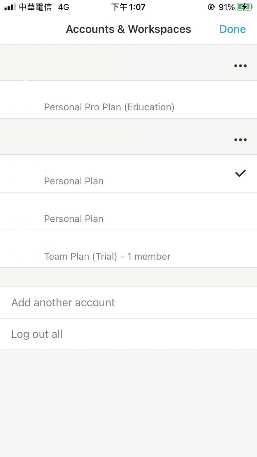
Task: Open ellipsis menu above the checked Personal Plan
Action: coord(240,140)
